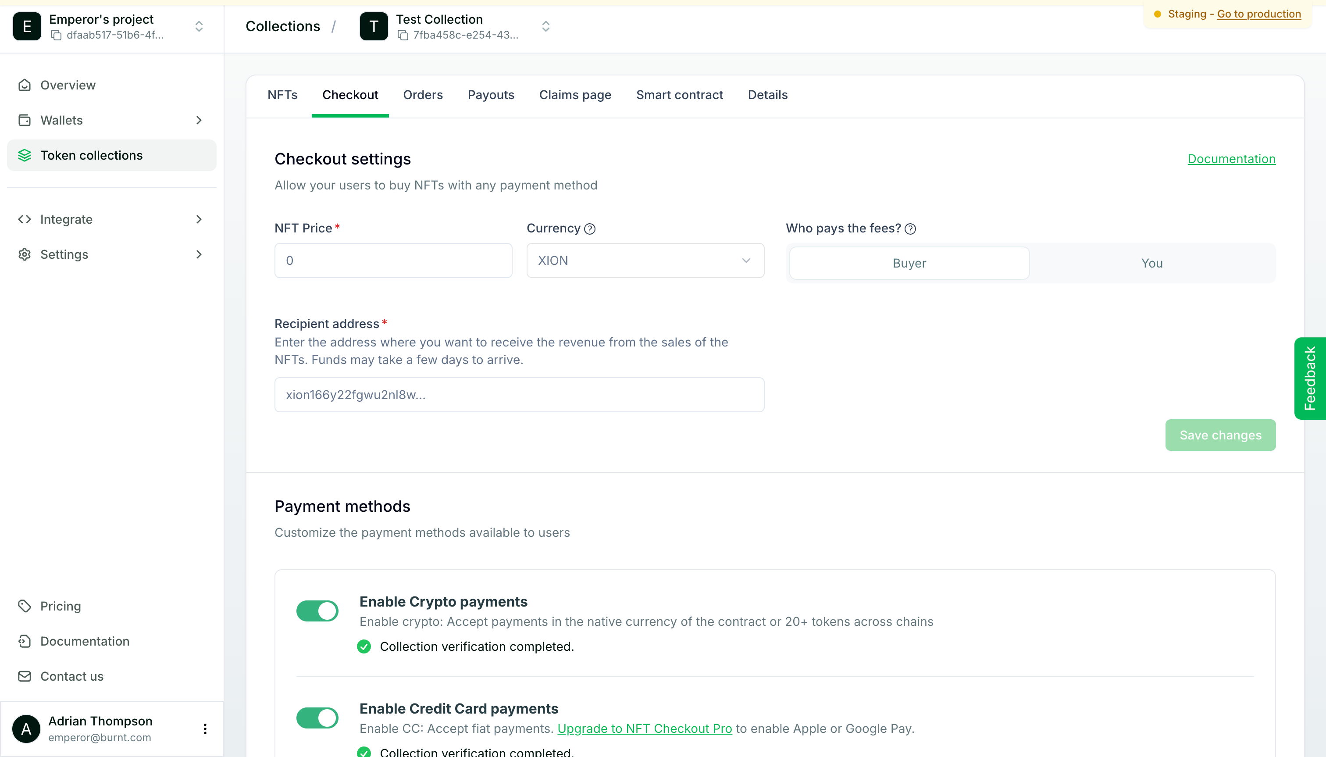Viewport: 1326px width, 757px height.
Task: Click the Pricing tag icon
Action: click(25, 606)
